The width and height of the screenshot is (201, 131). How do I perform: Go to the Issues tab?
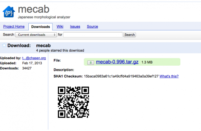pyautogui.click(x=75, y=27)
